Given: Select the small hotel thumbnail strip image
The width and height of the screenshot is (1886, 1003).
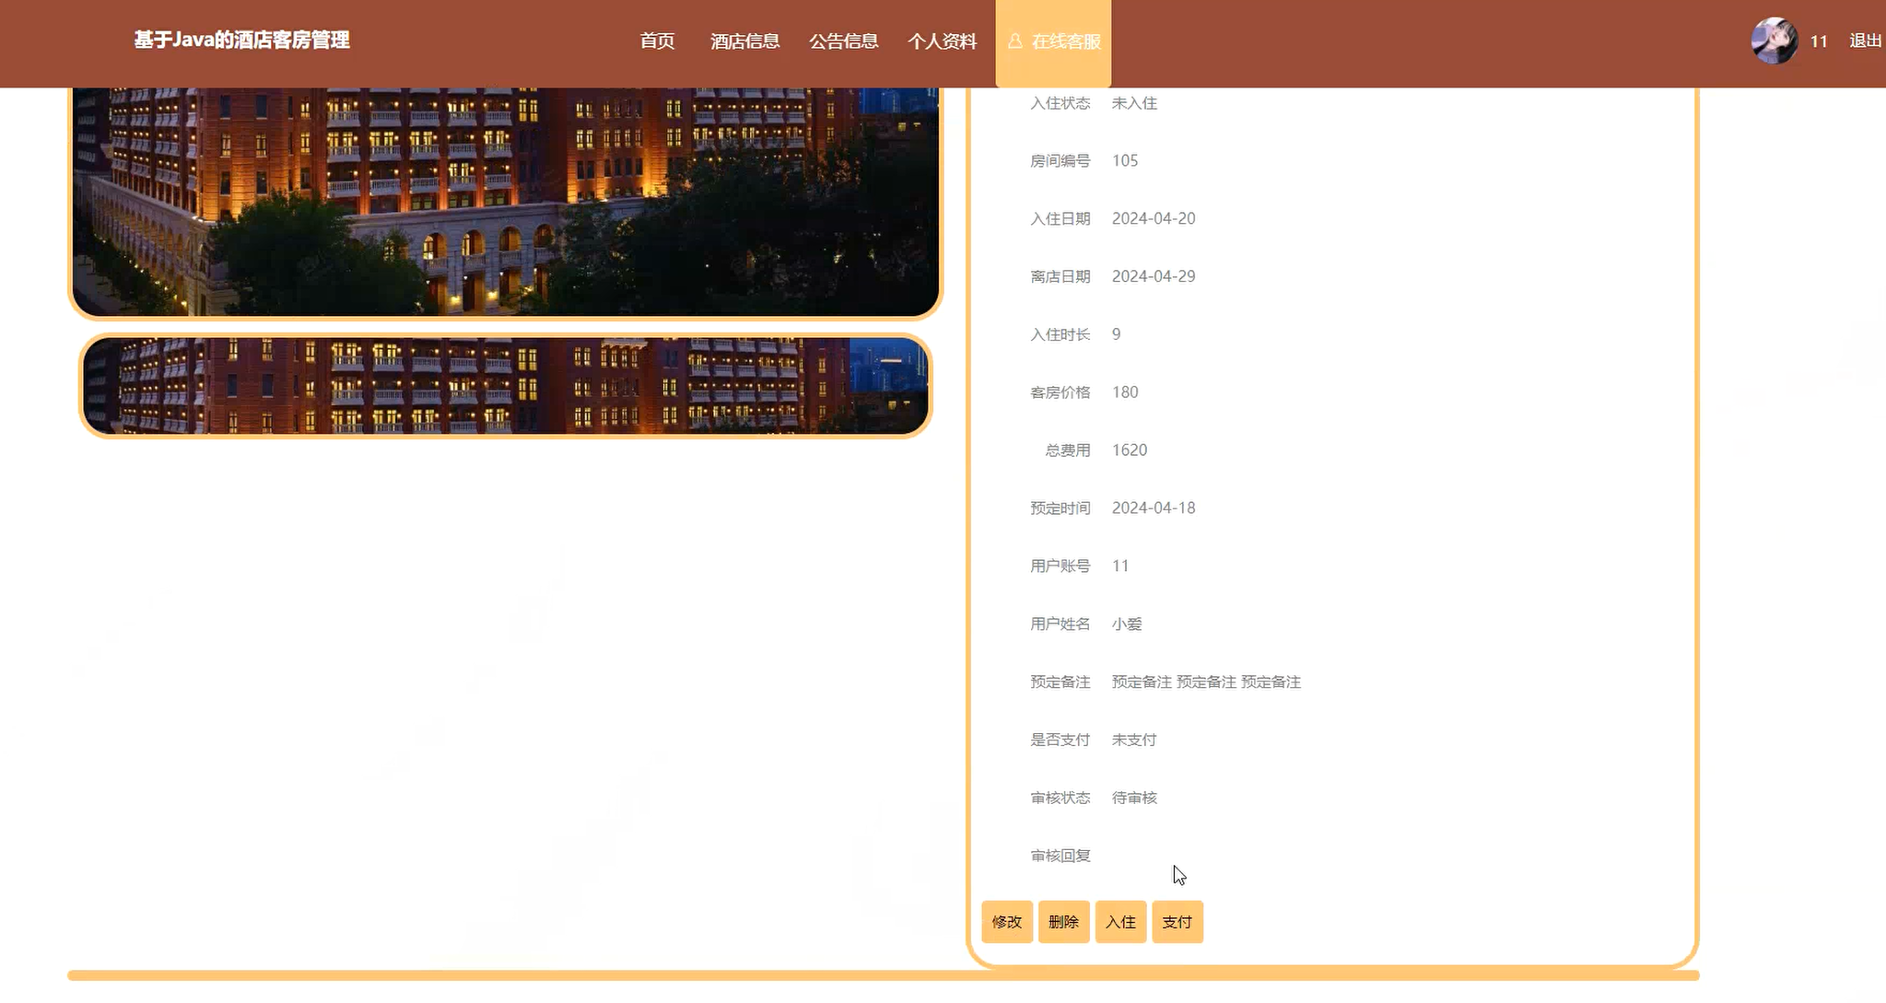Looking at the screenshot, I should (506, 386).
